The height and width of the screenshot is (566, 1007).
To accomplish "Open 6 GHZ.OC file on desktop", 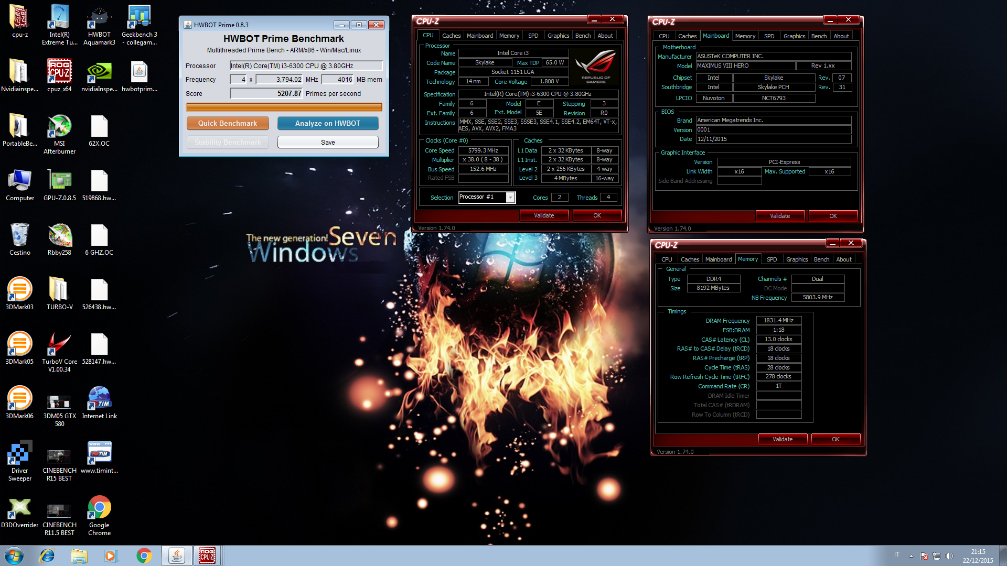I will [x=99, y=239].
